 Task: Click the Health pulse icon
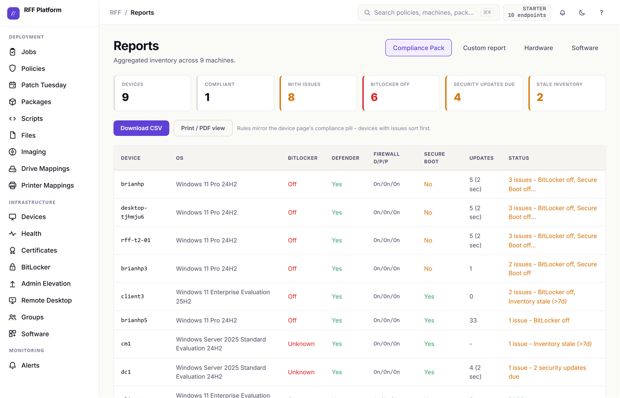[x=12, y=233]
